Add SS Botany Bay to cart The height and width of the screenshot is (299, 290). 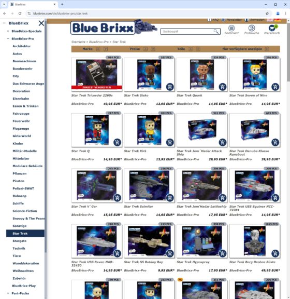(x=170, y=253)
